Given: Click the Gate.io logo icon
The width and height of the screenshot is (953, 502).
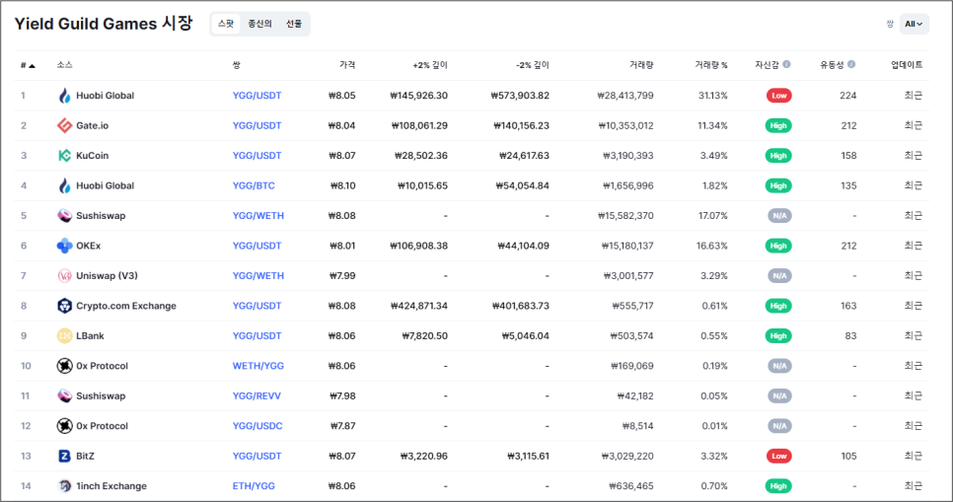Looking at the screenshot, I should 64,126.
